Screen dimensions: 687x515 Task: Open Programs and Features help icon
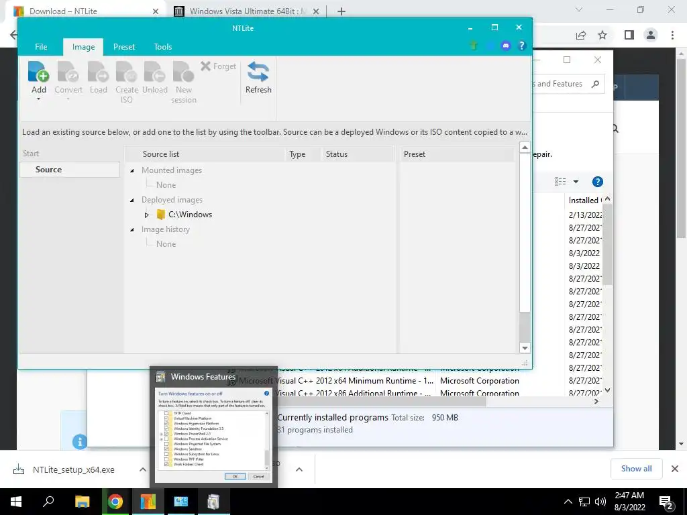click(598, 182)
